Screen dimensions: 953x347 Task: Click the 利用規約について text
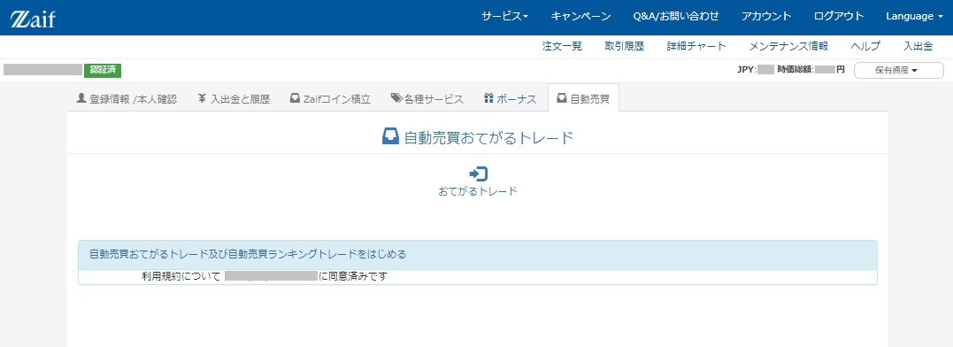(x=181, y=276)
